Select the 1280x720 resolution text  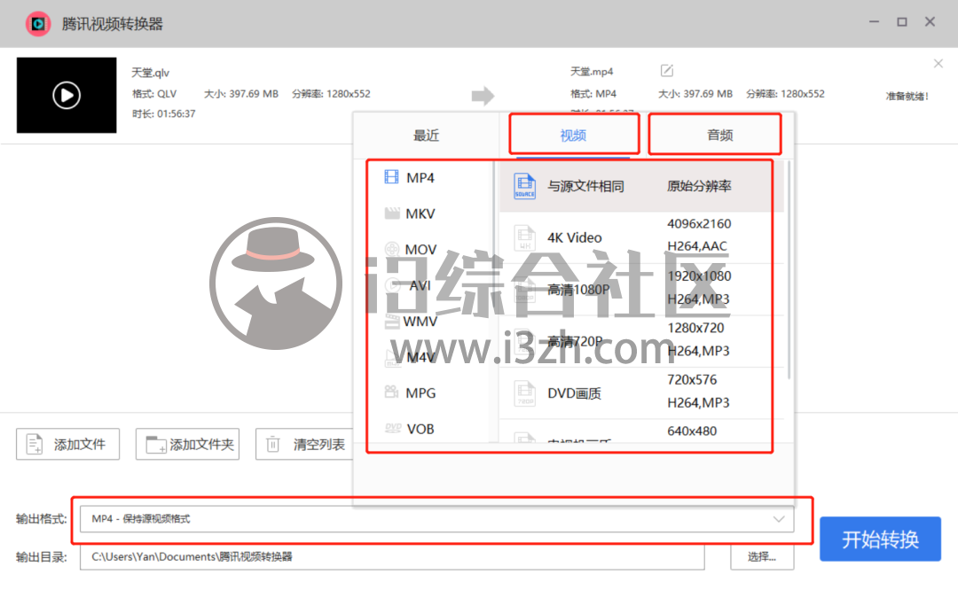[x=695, y=329]
